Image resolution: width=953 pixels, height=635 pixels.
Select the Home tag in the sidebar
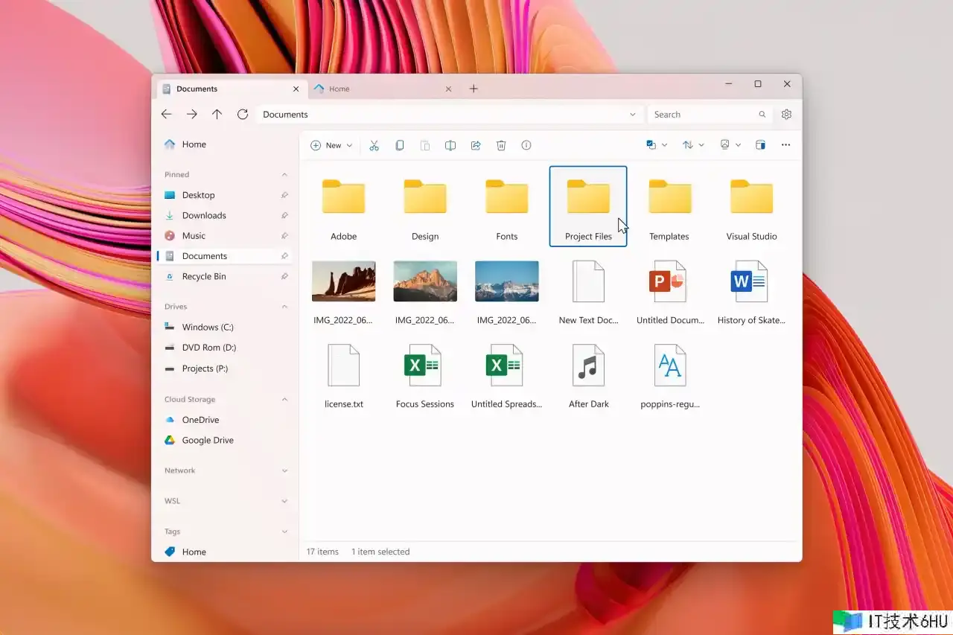pyautogui.click(x=225, y=552)
